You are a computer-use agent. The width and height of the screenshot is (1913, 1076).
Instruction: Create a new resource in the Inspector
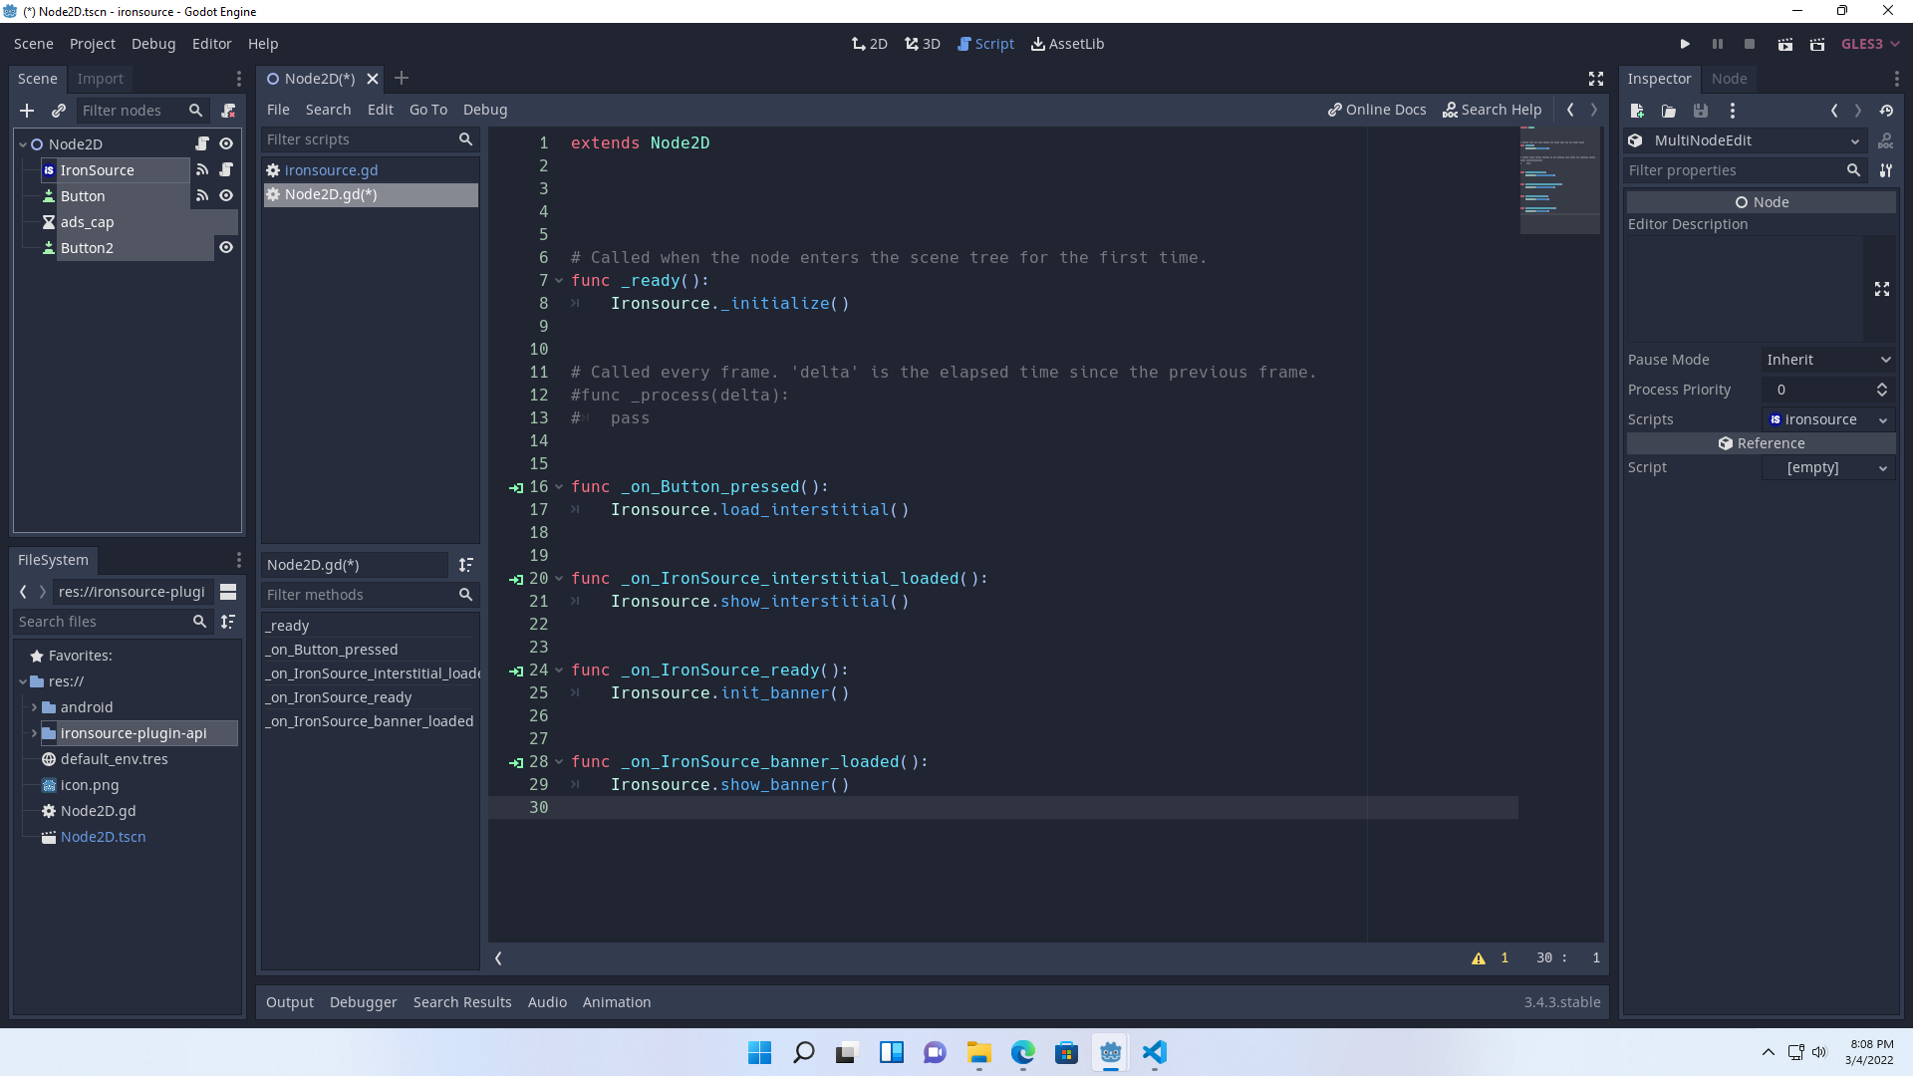coord(1635,111)
